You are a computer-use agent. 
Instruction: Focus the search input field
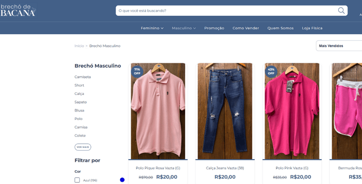(x=225, y=11)
